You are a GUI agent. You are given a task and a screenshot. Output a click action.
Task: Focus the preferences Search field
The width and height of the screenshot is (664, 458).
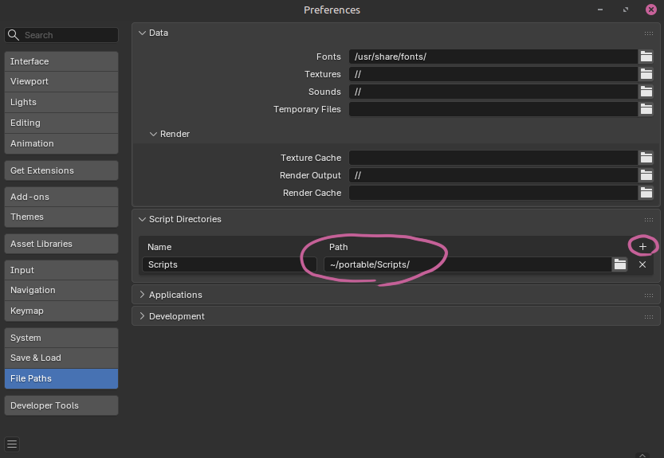[61, 35]
